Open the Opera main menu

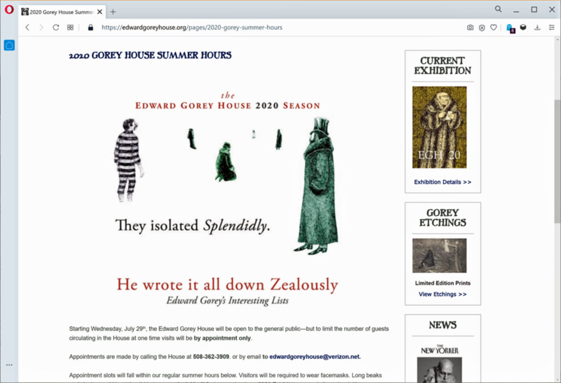coord(9,10)
